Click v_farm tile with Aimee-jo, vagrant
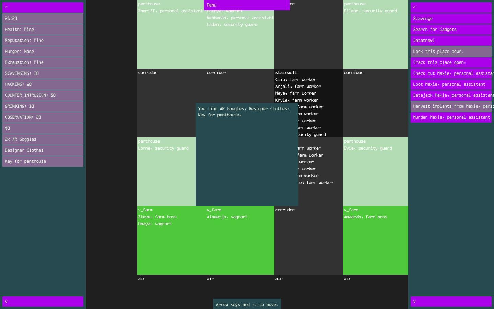The height and width of the screenshot is (309, 494). [240, 240]
